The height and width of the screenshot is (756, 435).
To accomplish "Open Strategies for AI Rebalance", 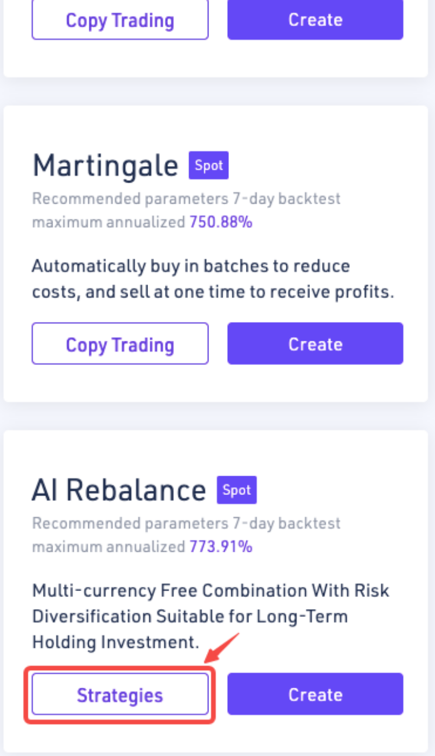I will click(120, 695).
